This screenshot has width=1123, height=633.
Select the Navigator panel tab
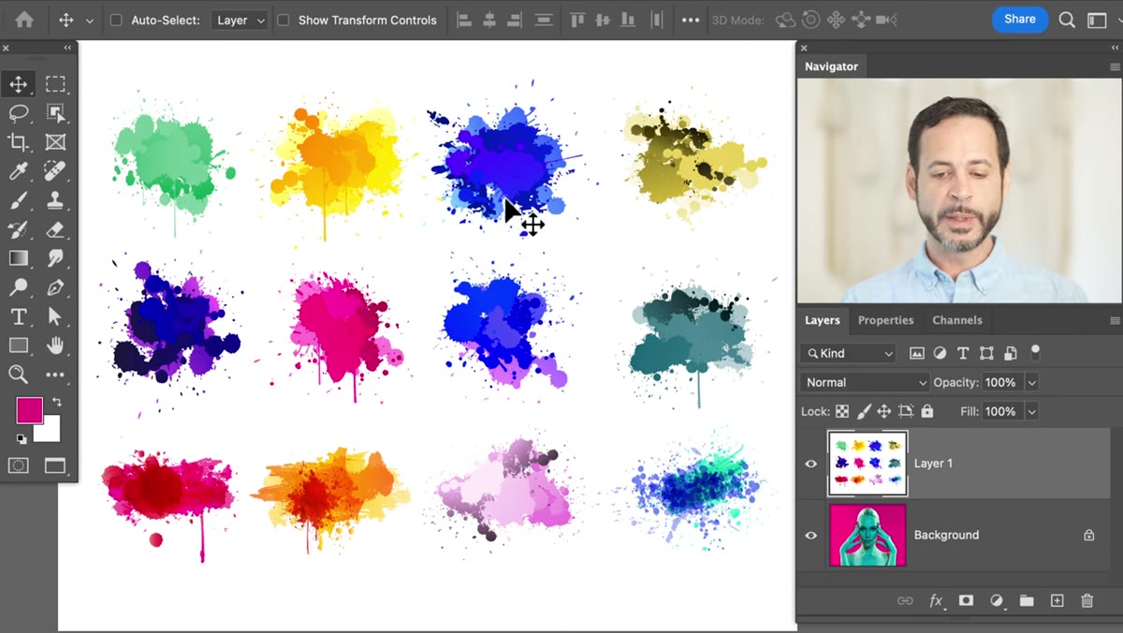click(x=831, y=66)
